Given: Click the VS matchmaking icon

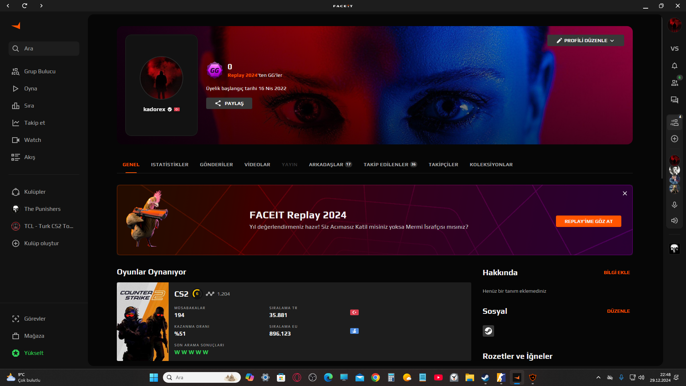Looking at the screenshot, I should click(x=674, y=49).
